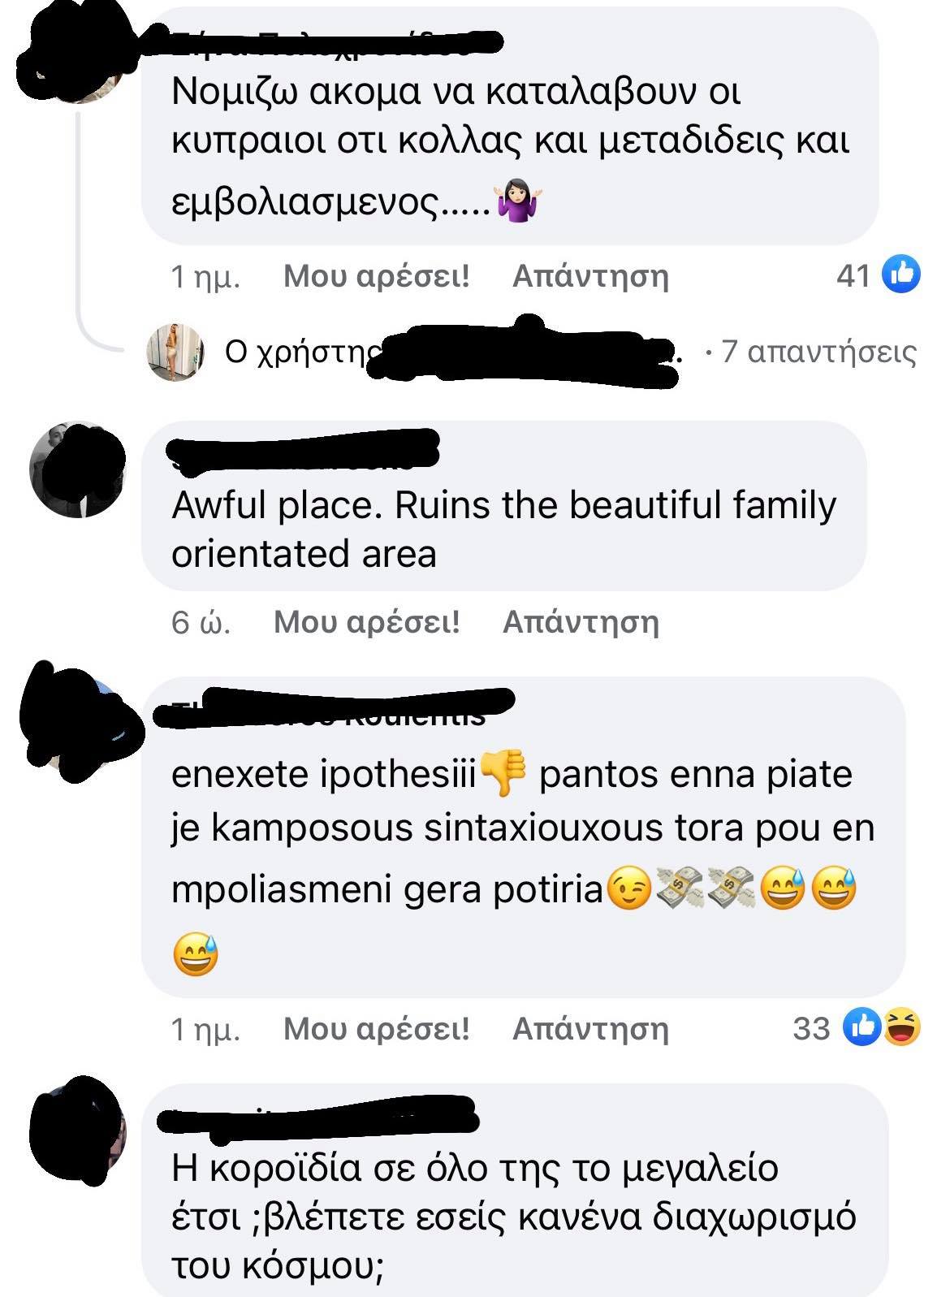The width and height of the screenshot is (950, 1297).
Task: Click the laughing reaction emoji next to 33
Action: click(900, 1027)
